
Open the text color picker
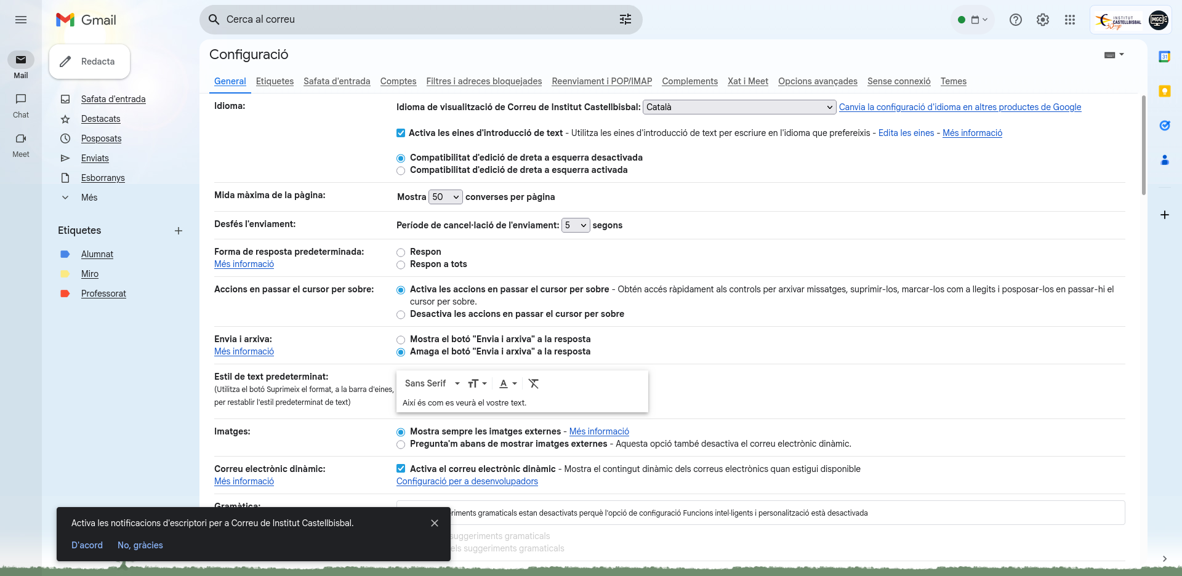(508, 384)
